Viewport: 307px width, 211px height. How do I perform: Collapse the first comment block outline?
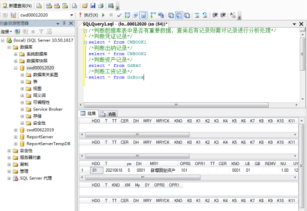[x=85, y=30]
